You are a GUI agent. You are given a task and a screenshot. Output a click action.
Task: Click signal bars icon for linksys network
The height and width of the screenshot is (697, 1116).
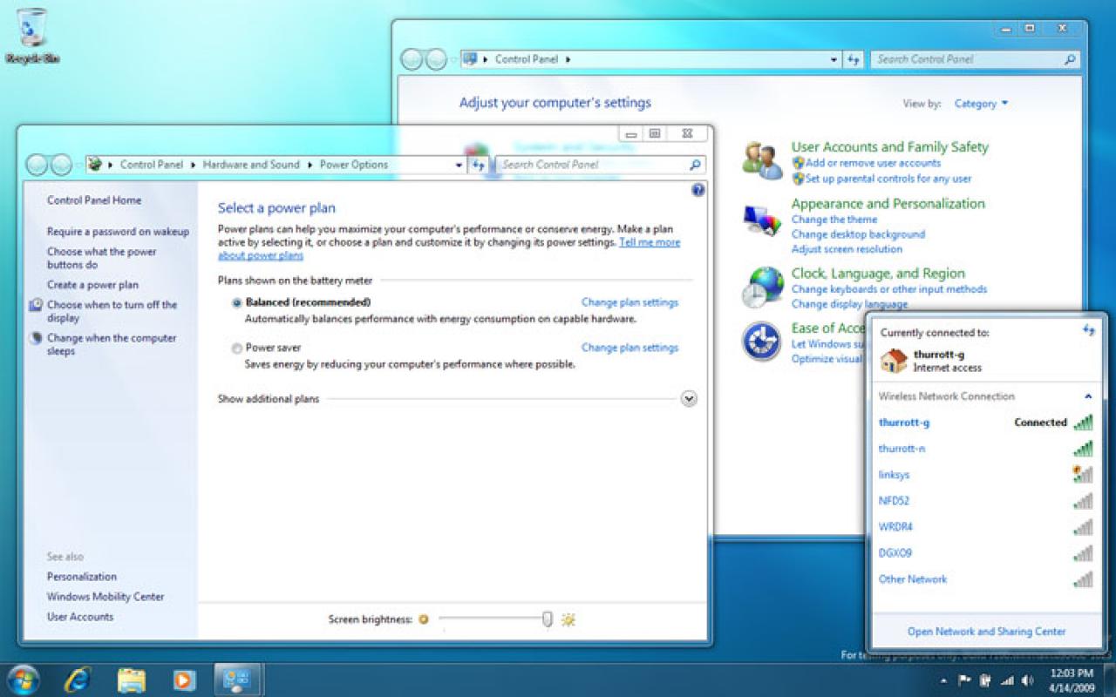tap(1082, 475)
